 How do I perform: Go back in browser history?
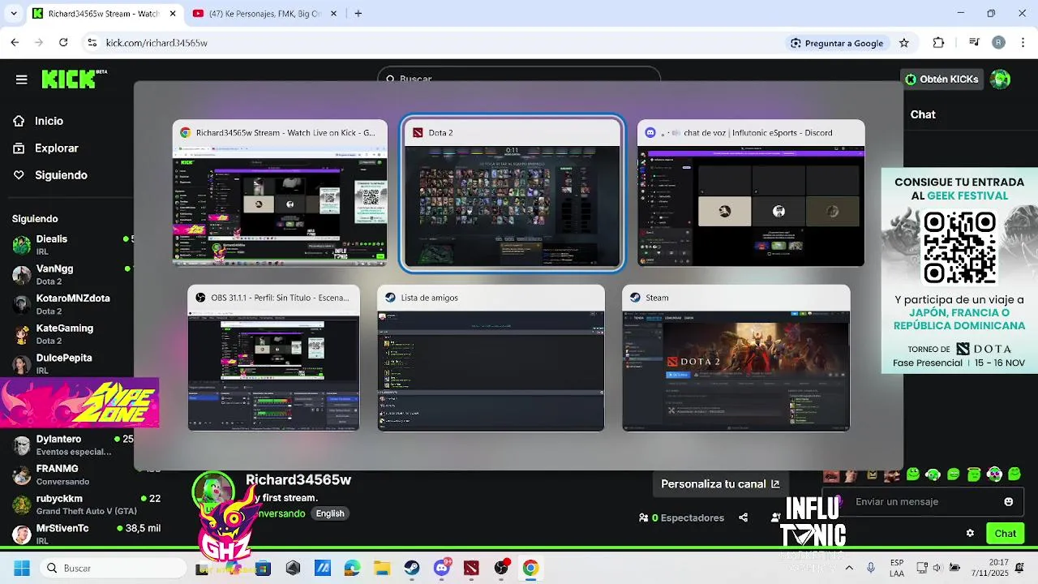click(x=15, y=43)
